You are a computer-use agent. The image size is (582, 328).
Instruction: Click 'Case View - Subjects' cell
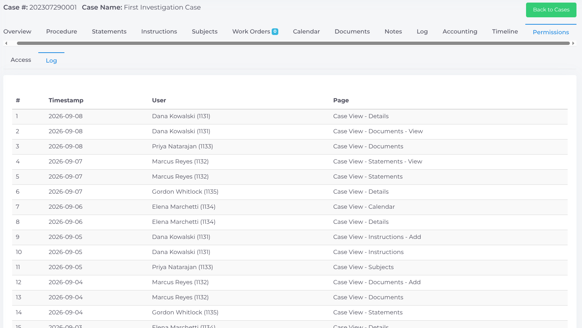click(x=363, y=267)
